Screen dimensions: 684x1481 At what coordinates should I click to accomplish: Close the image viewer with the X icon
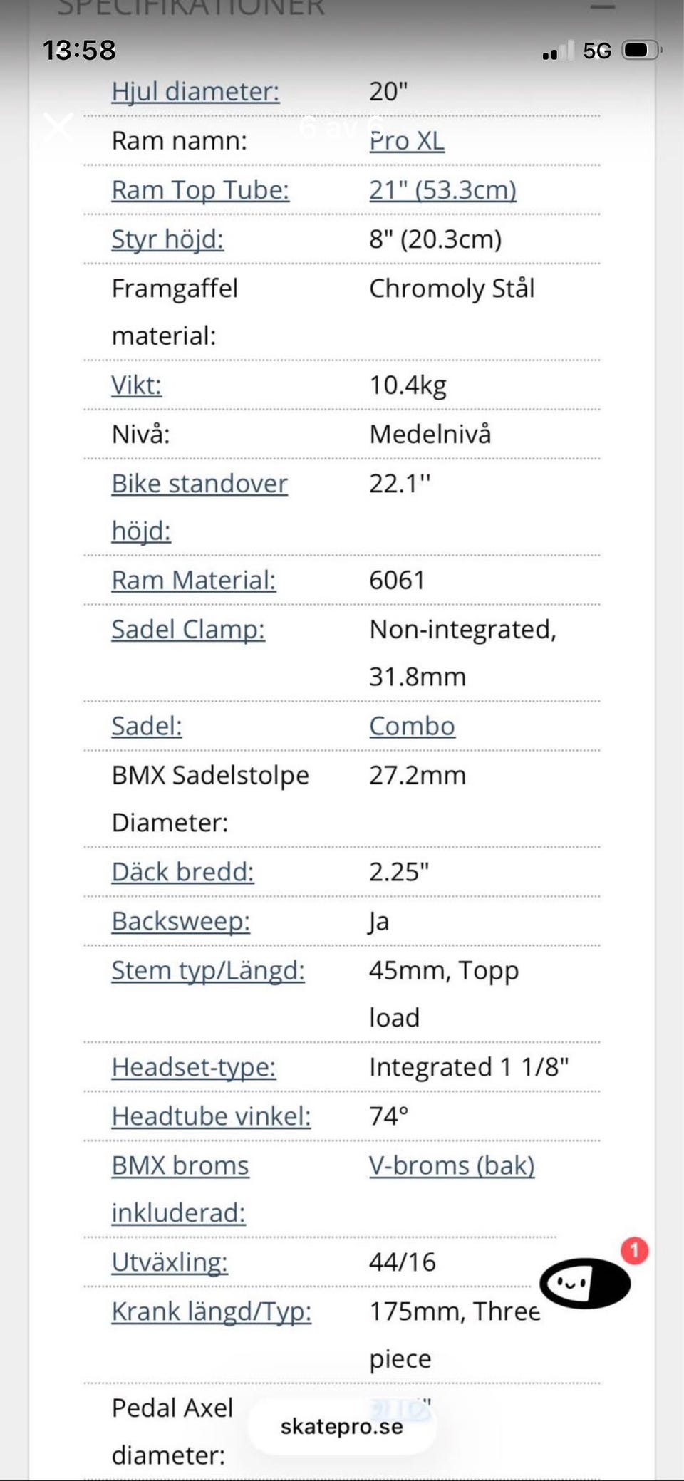coord(58,127)
